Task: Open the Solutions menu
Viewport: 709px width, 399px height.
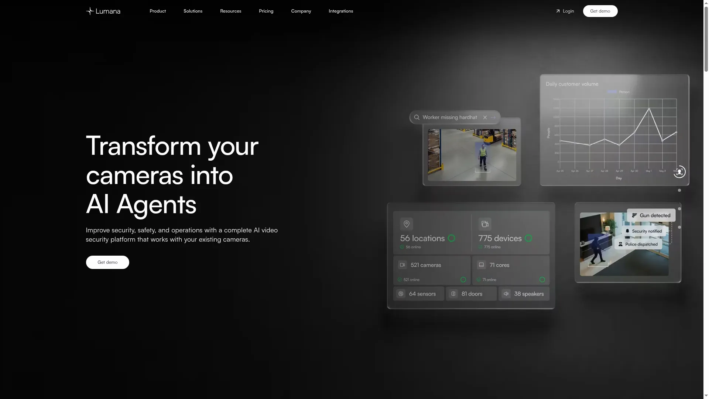Action: [193, 11]
